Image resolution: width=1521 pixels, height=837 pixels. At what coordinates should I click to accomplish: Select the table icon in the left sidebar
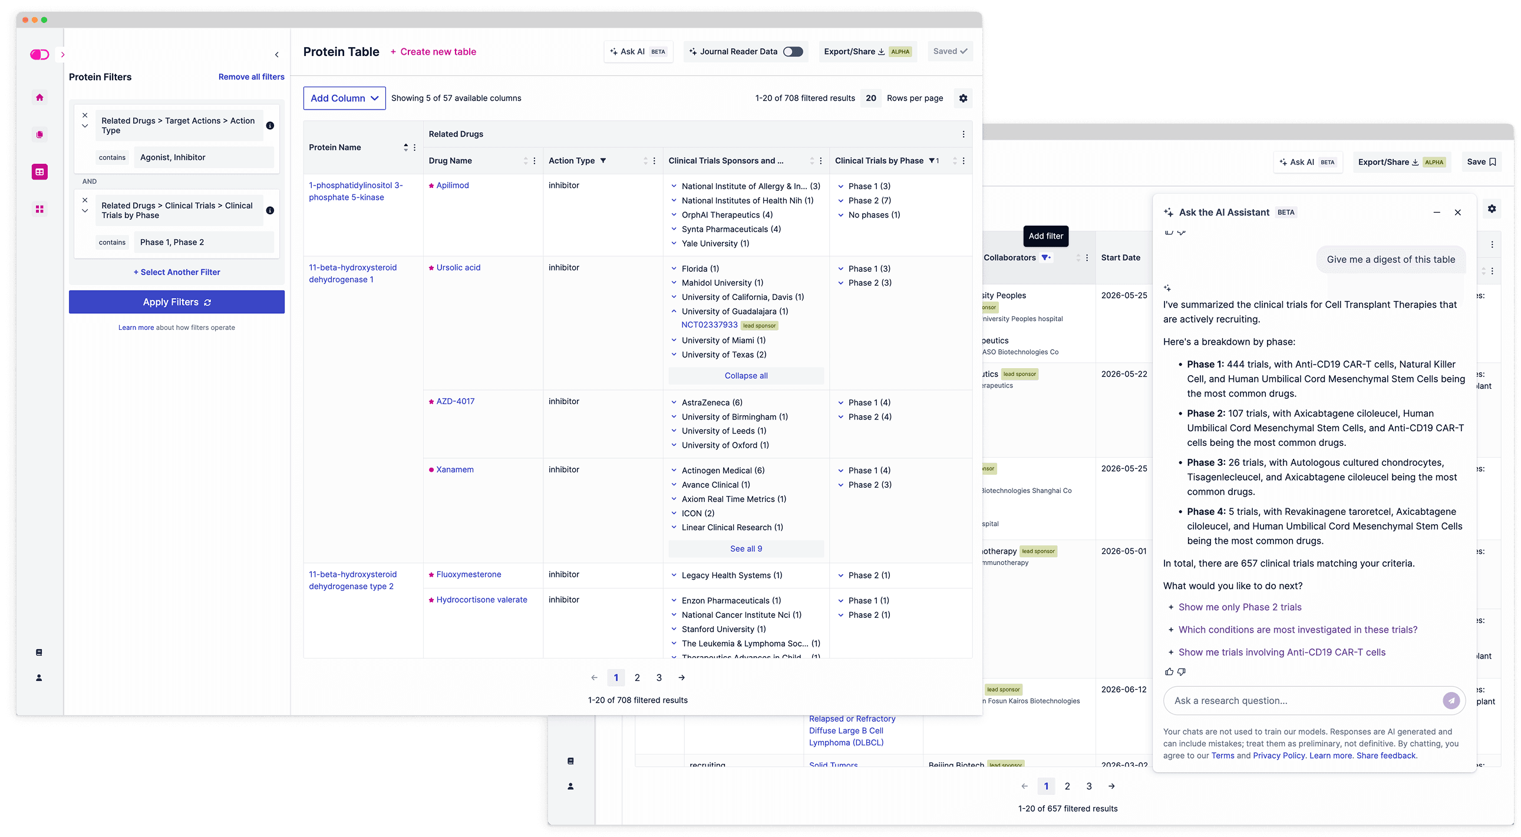[39, 172]
